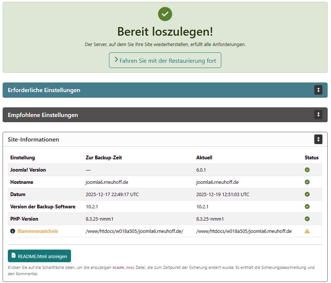Click the green checkmark icon above 'Bereit loszulegen!'

point(165,14)
